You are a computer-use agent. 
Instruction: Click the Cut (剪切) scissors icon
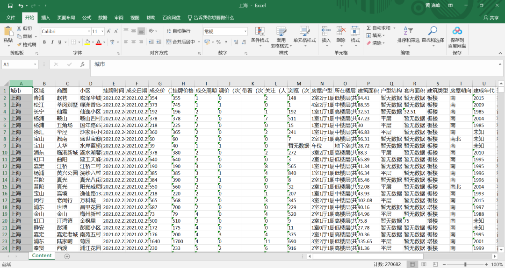(19, 28)
